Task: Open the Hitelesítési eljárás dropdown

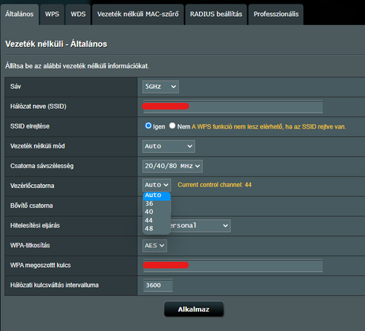Action: coord(200,226)
